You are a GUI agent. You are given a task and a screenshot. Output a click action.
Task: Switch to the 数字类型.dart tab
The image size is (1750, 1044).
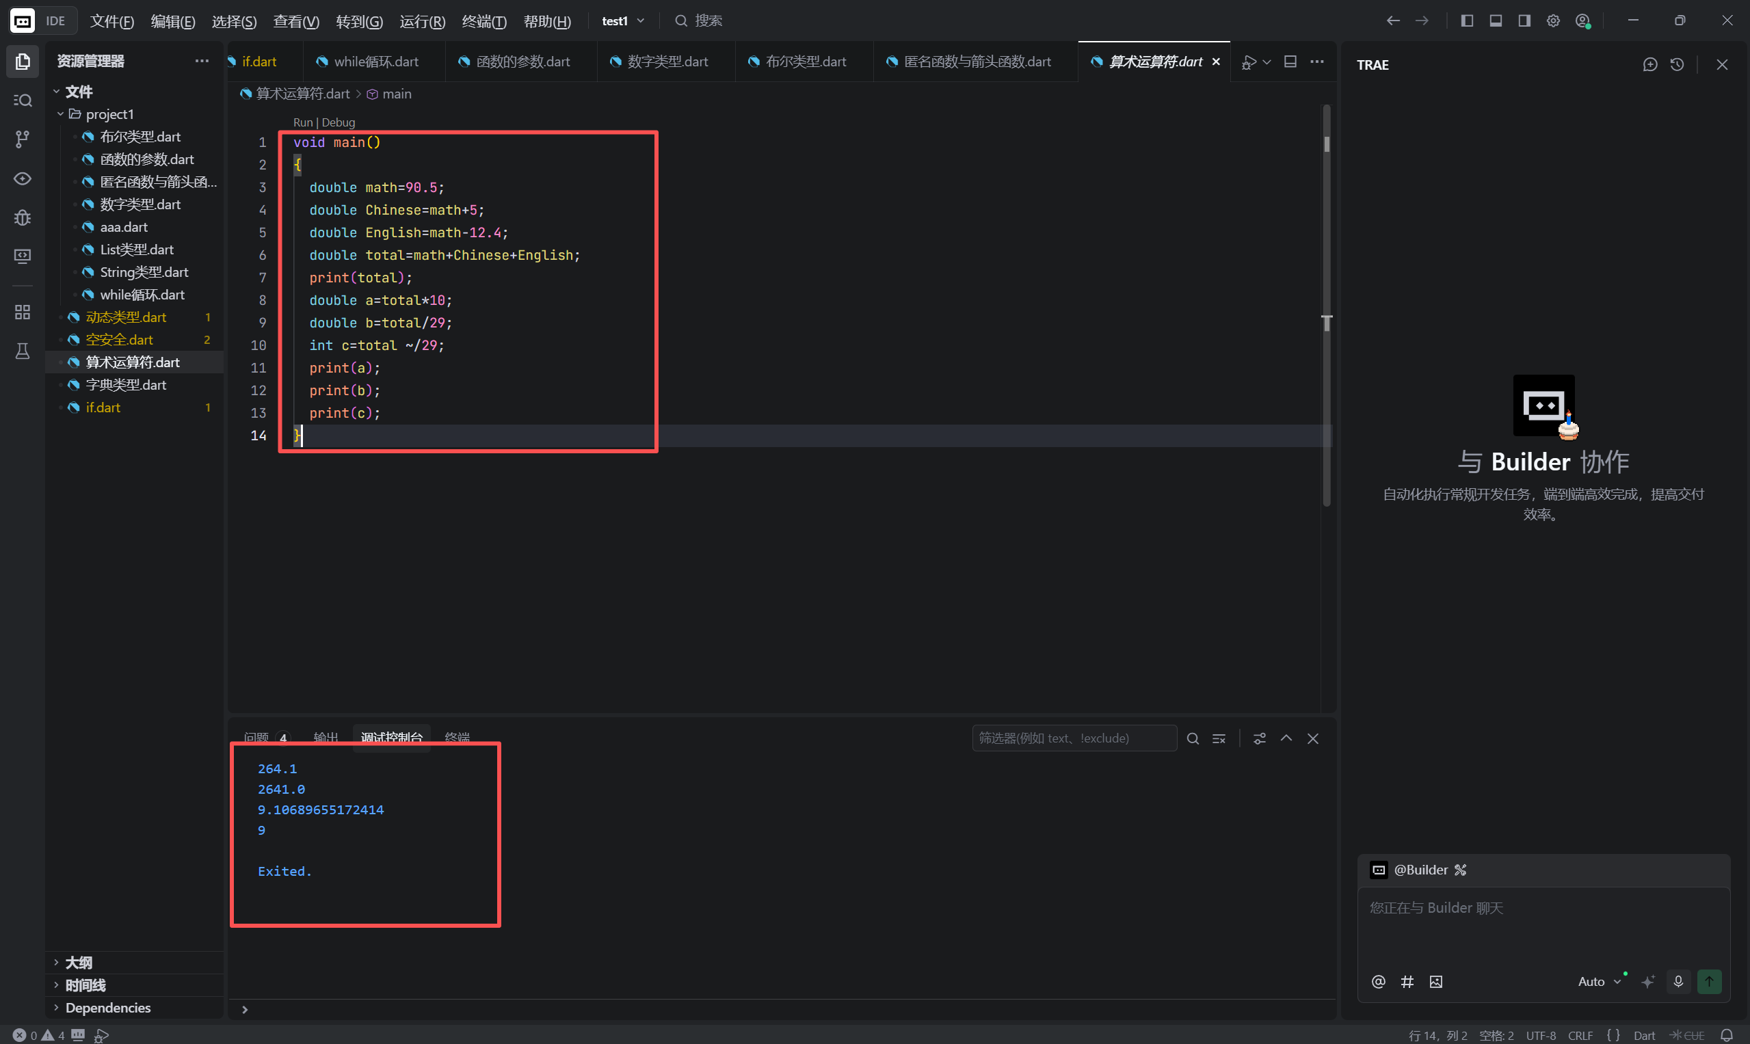[x=666, y=62]
